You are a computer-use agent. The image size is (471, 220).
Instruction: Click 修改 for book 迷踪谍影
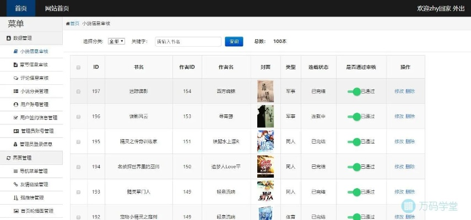point(399,91)
